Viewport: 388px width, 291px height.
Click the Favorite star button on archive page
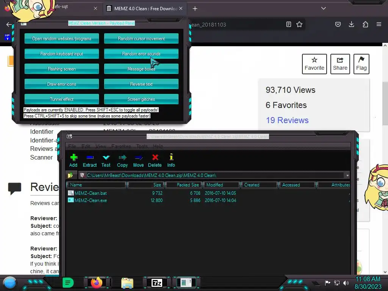[314, 64]
